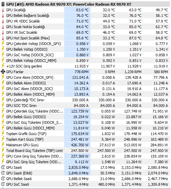The image size is (171, 189).
Task: Click the 87.0 °C maximum hot spot value
Action: [135, 38]
